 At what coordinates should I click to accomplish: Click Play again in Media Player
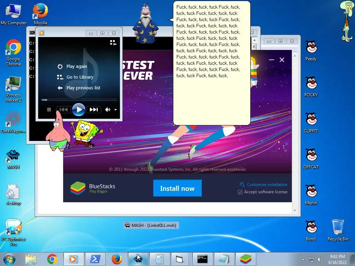[x=72, y=66]
